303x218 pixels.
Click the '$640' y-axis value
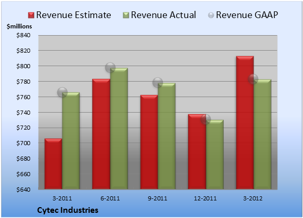(x=23, y=190)
